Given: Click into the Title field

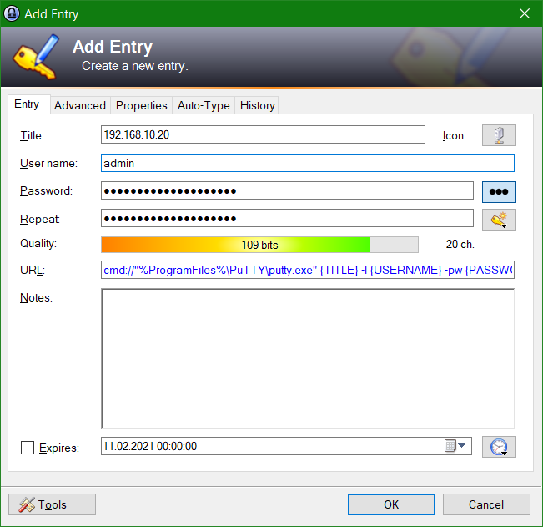Looking at the screenshot, I should tap(263, 134).
